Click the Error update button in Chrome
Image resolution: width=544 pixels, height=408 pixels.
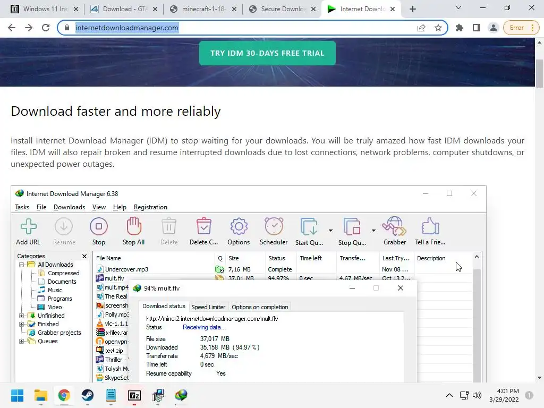tap(521, 28)
